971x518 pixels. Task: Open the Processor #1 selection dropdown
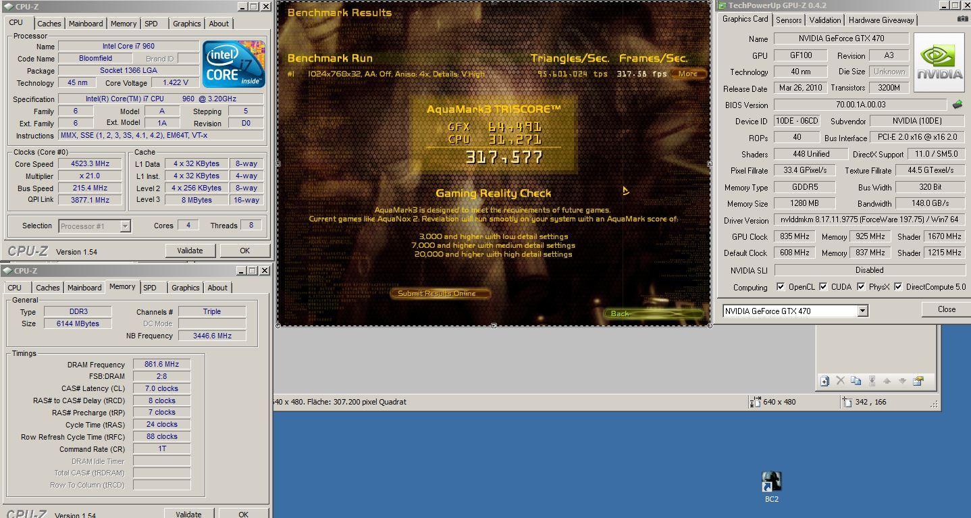tap(125, 226)
